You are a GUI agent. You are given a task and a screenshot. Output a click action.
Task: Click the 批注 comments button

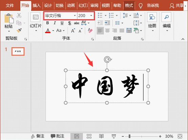57,136
